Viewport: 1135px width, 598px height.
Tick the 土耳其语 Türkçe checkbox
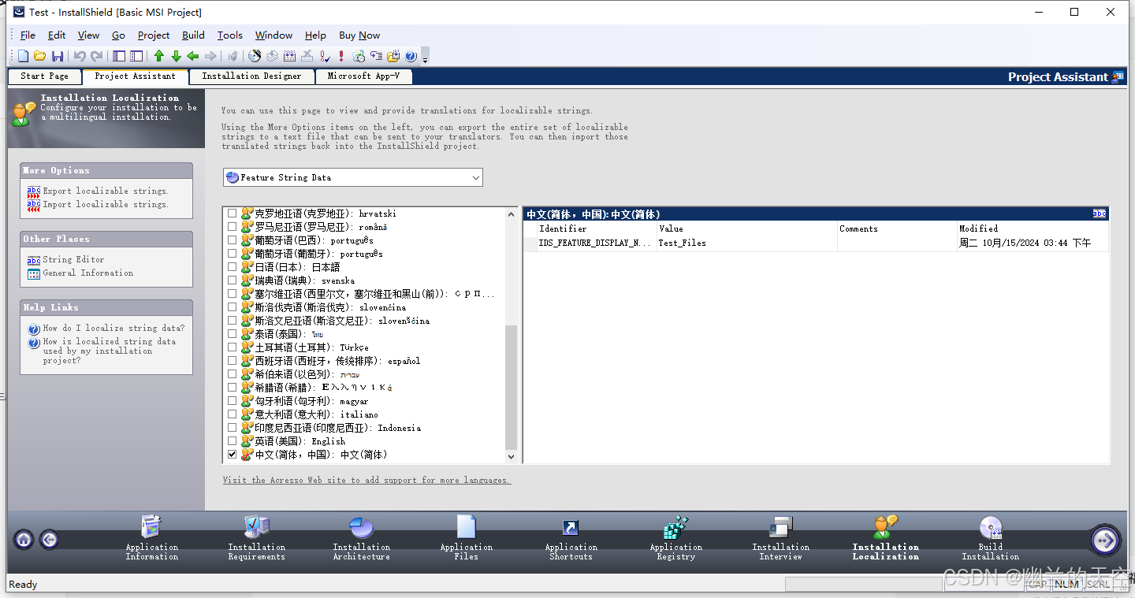pyautogui.click(x=233, y=347)
